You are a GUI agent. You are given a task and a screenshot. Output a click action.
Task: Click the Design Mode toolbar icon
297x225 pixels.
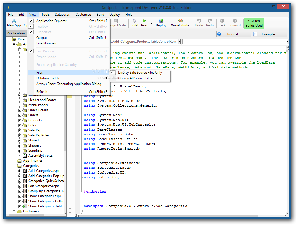click(x=116, y=21)
